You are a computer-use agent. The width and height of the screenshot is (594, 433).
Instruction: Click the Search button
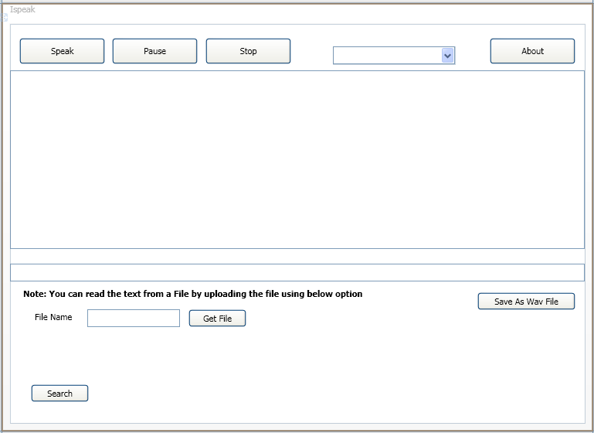coord(59,394)
